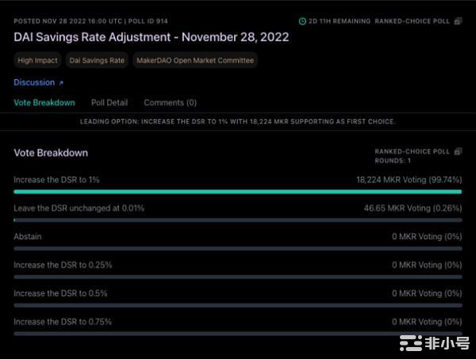Click the Abstain option label
This screenshot has width=476, height=359.
pos(28,236)
